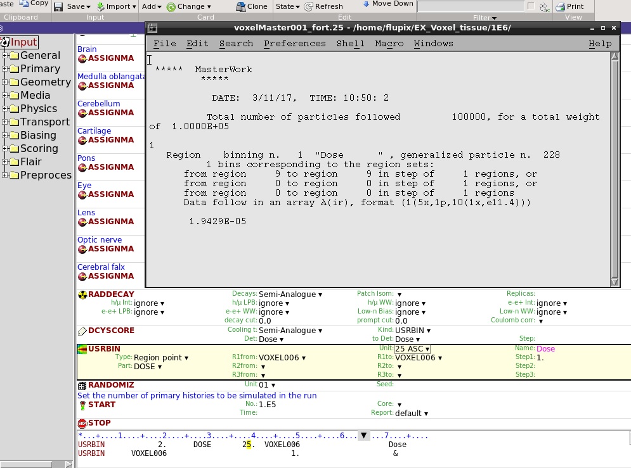Click the filter text input field
The image size is (631, 468).
tap(471, 6)
